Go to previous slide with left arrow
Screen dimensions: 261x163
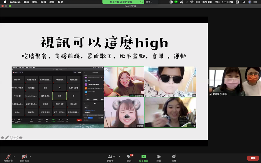(2, 138)
